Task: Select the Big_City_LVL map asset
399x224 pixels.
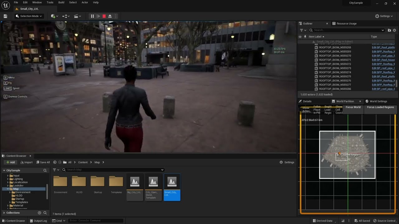Action: [135, 187]
